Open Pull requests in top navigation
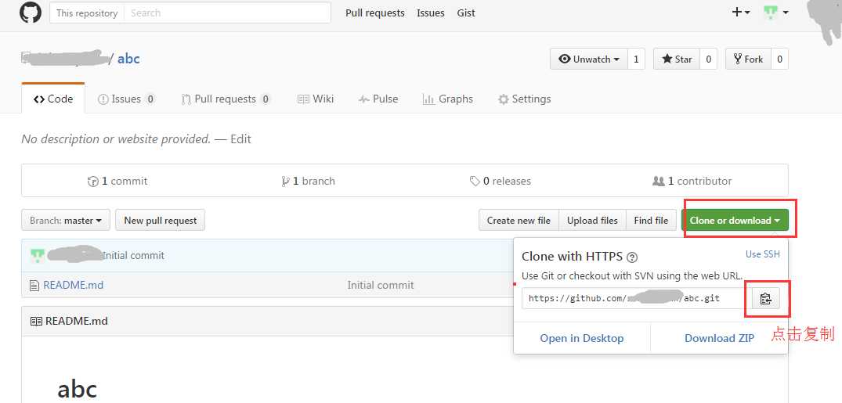The width and height of the screenshot is (842, 403). (375, 13)
